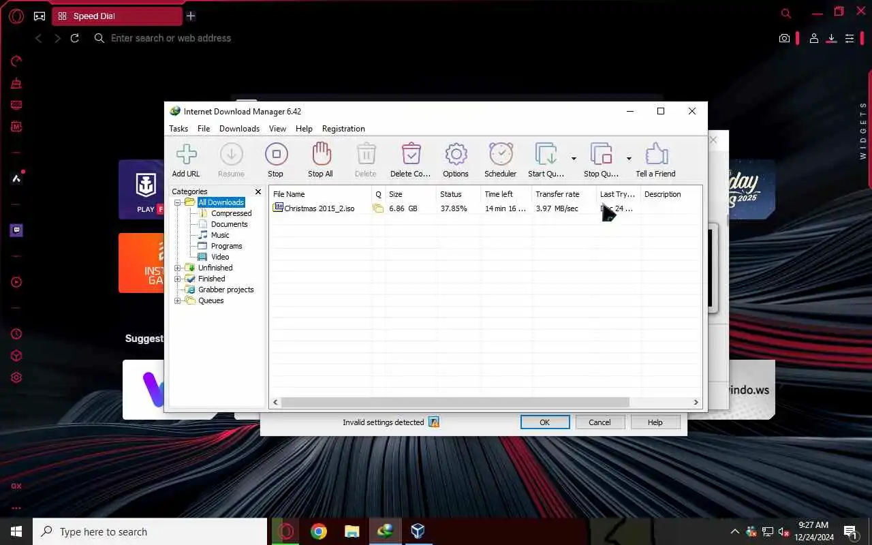Image resolution: width=872 pixels, height=545 pixels.
Task: Click the Invalid settings warning icon
Action: coord(434,422)
